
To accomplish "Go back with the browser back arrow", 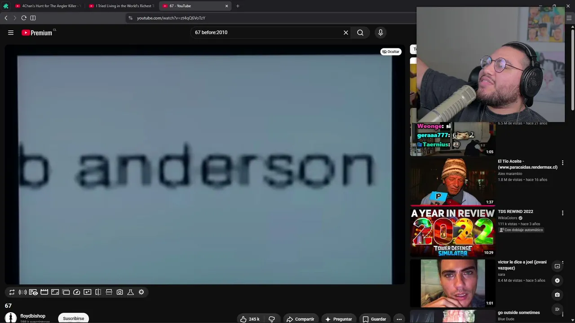I will coord(6,18).
